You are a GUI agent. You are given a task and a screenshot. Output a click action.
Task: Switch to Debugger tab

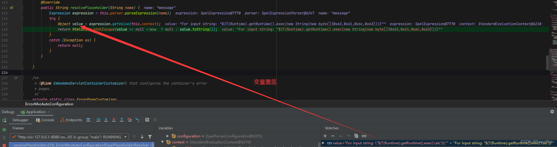20,120
